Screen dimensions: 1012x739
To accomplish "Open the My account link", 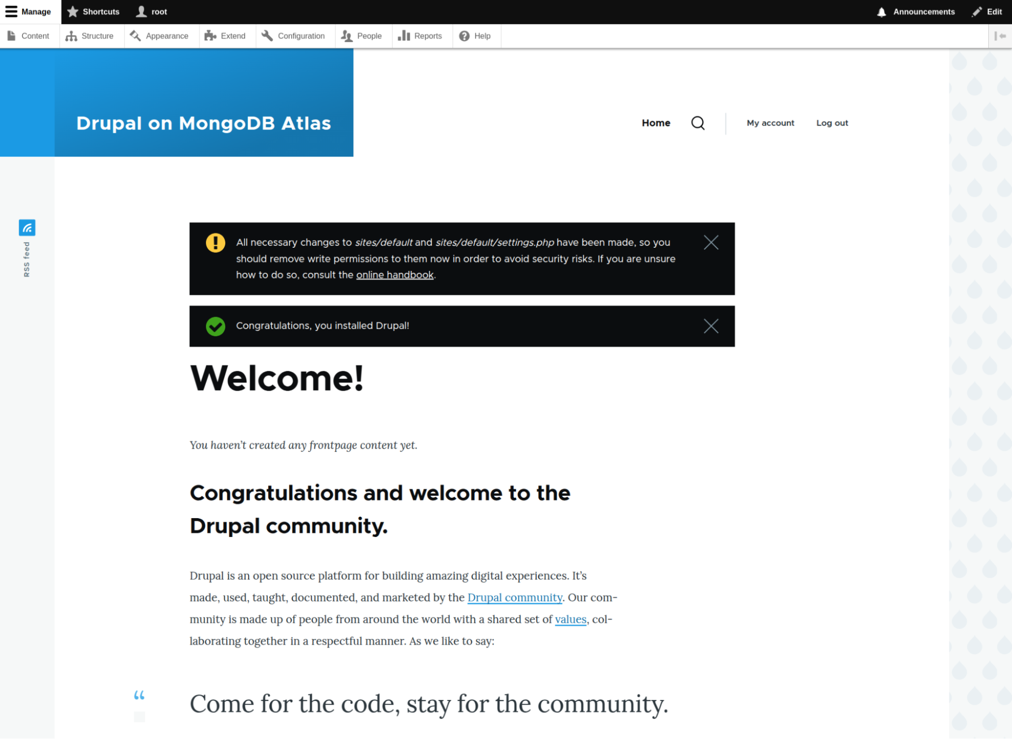I will (770, 123).
